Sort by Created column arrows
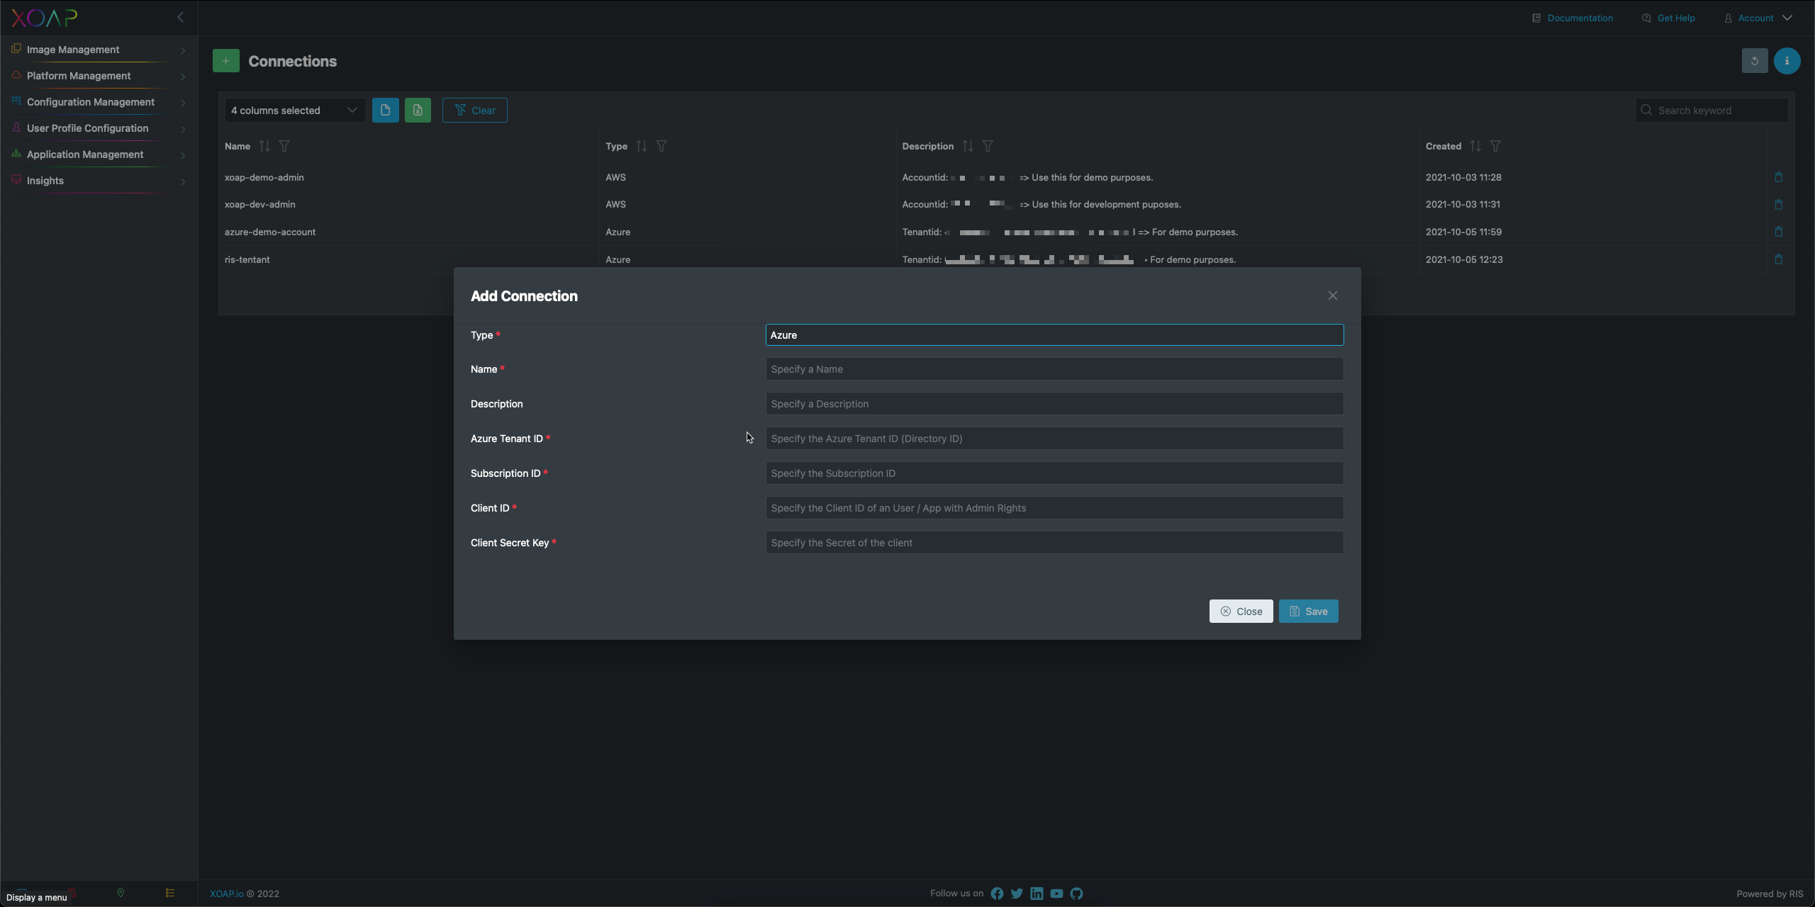Viewport: 1815px width, 907px height. pos(1475,146)
